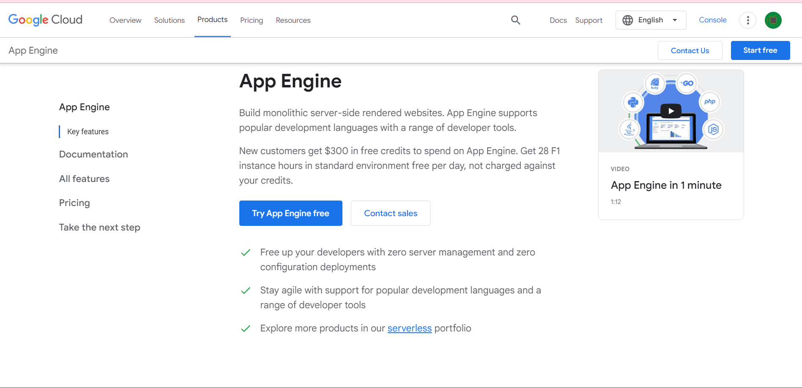Select App Engine in the sidebar
This screenshot has height=388, width=802.
point(84,107)
